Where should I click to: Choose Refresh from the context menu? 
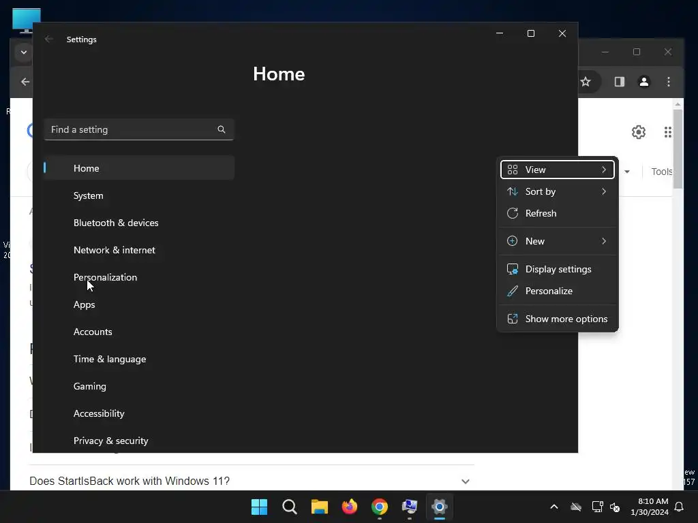point(558,213)
